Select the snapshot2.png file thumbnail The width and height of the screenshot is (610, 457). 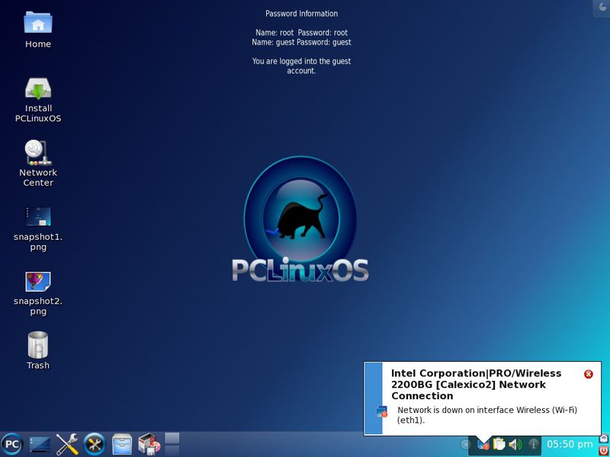(37, 281)
